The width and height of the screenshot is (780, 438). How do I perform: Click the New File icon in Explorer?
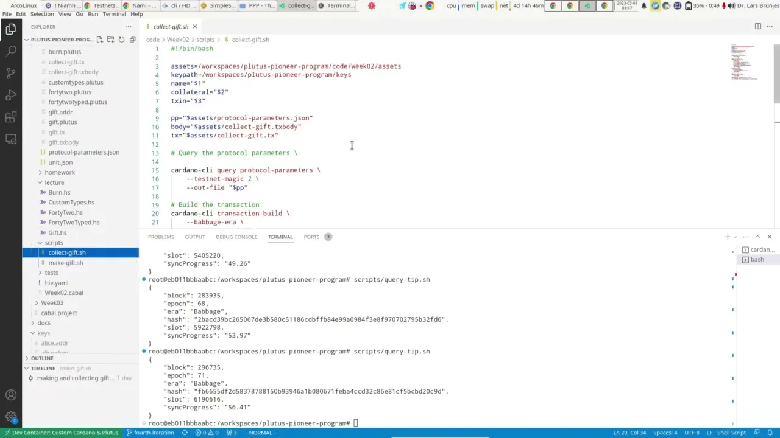point(99,39)
